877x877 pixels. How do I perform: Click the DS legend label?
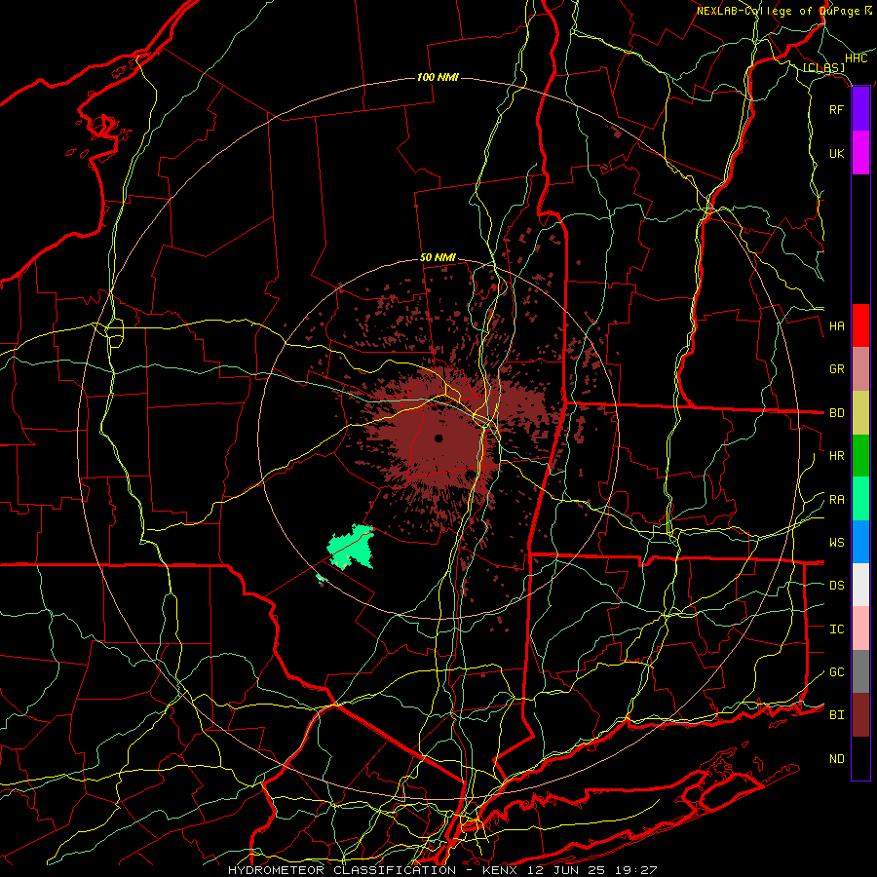click(x=836, y=586)
